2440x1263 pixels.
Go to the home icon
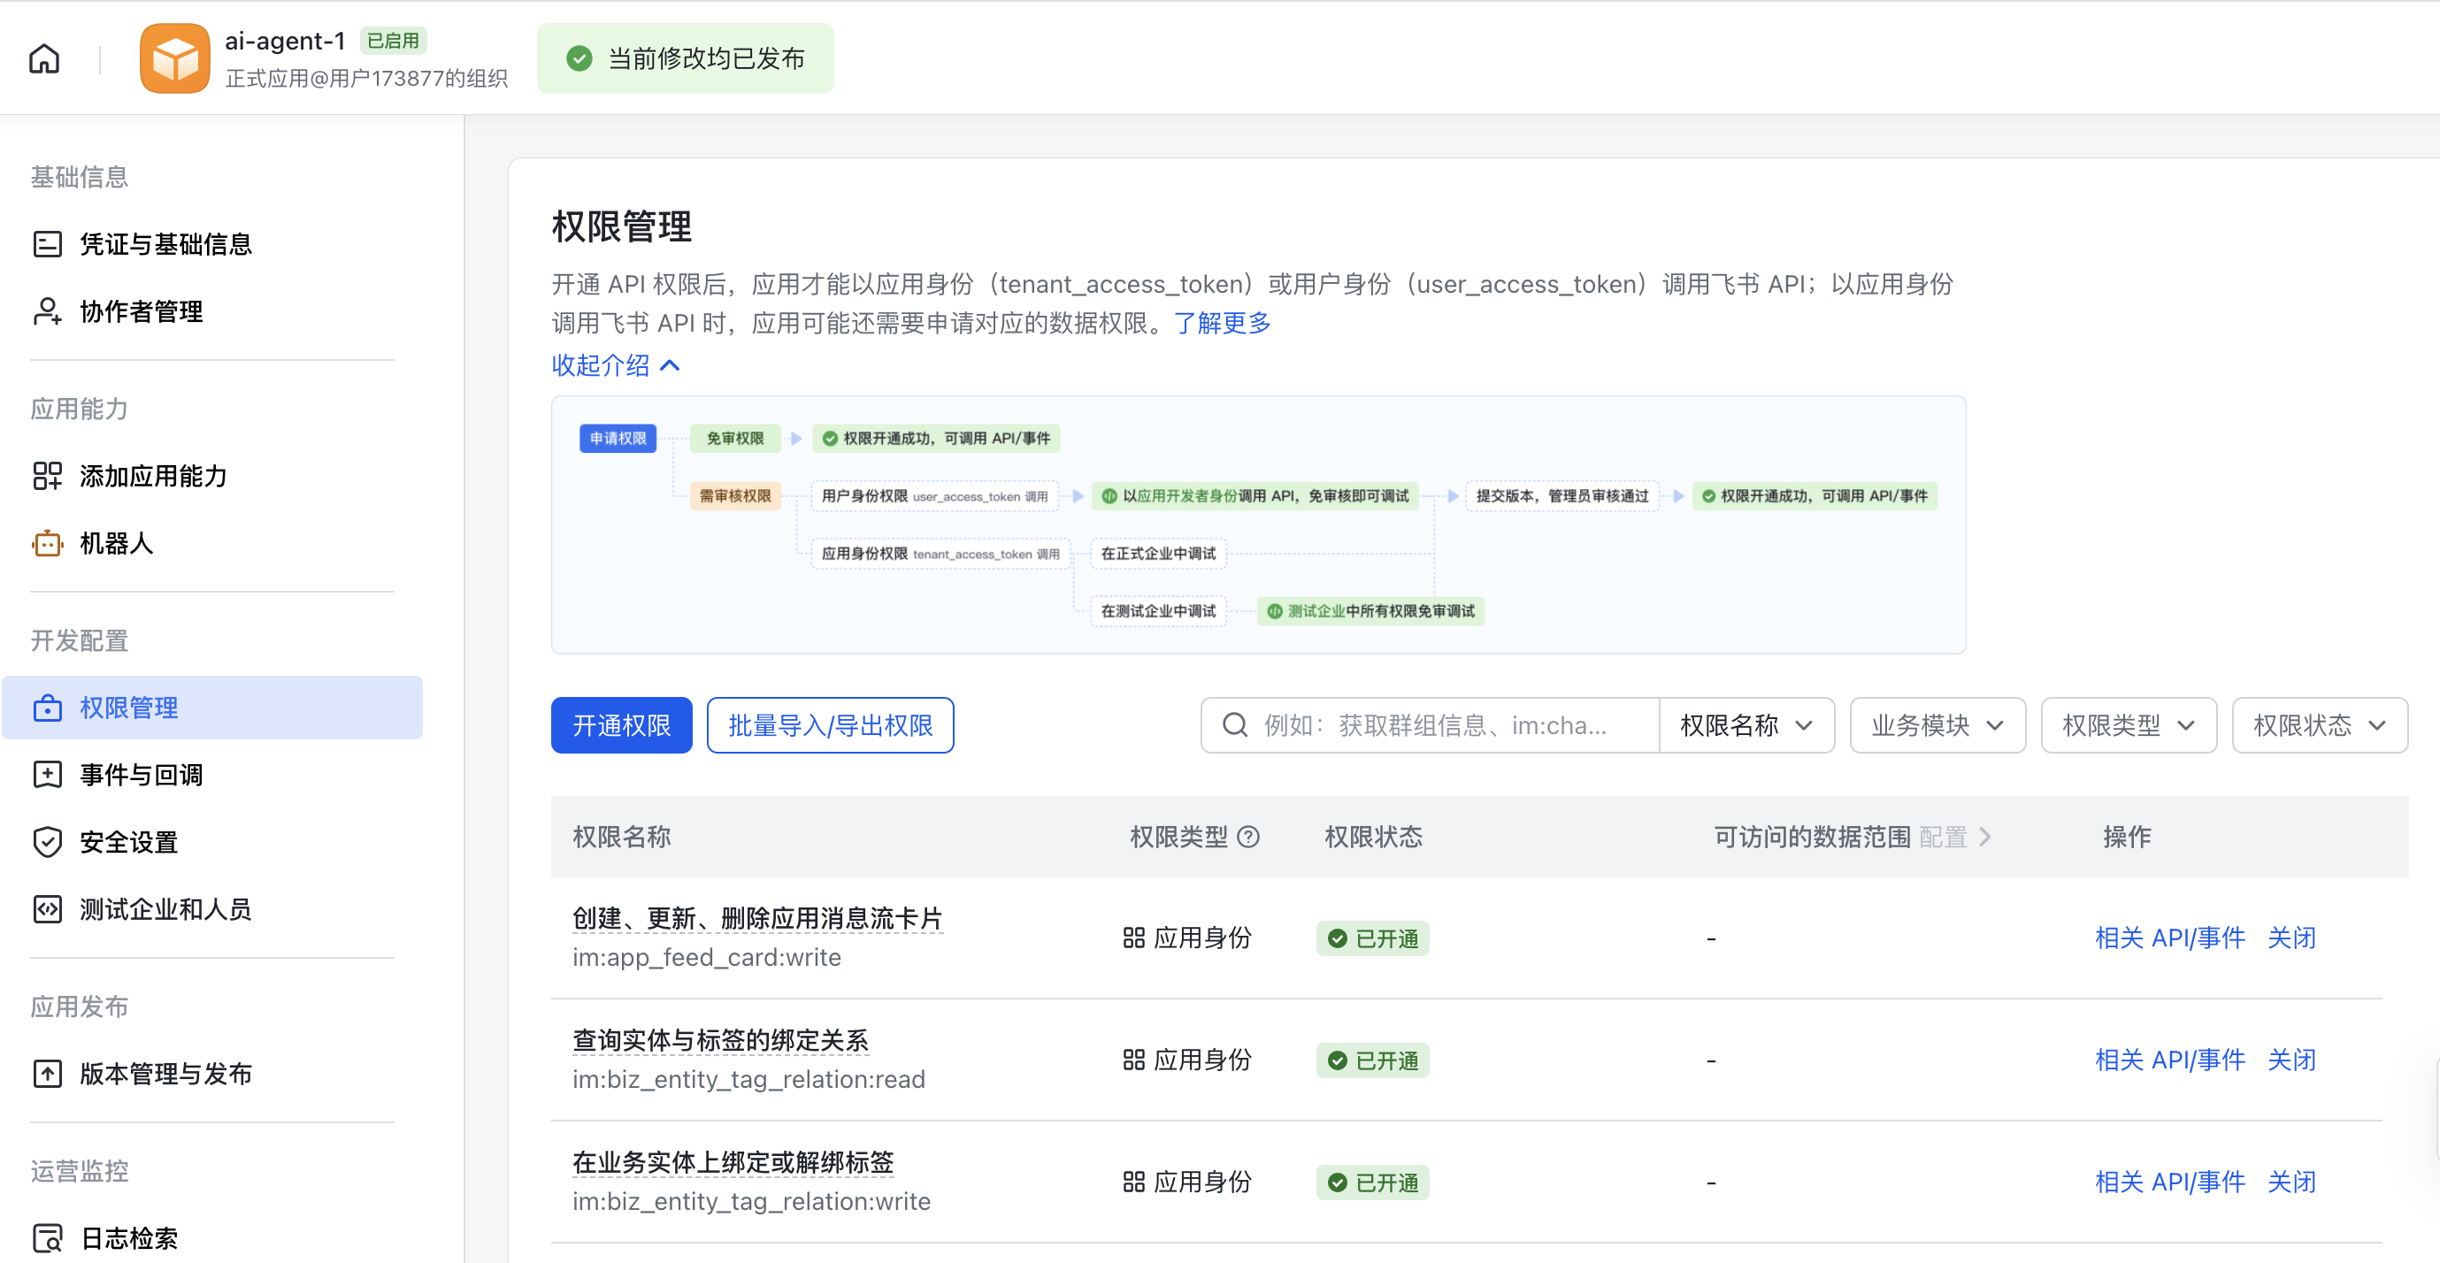pos(44,58)
